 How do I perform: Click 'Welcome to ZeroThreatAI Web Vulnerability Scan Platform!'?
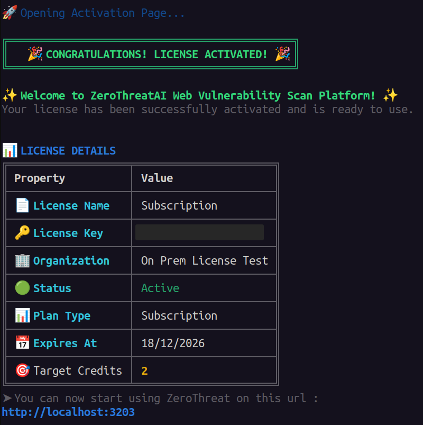[198, 96]
